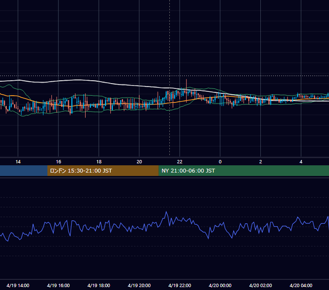This screenshot has width=329, height=290.
Task: Click the London 15:30-21:00 JST session bar
Action: coord(103,171)
